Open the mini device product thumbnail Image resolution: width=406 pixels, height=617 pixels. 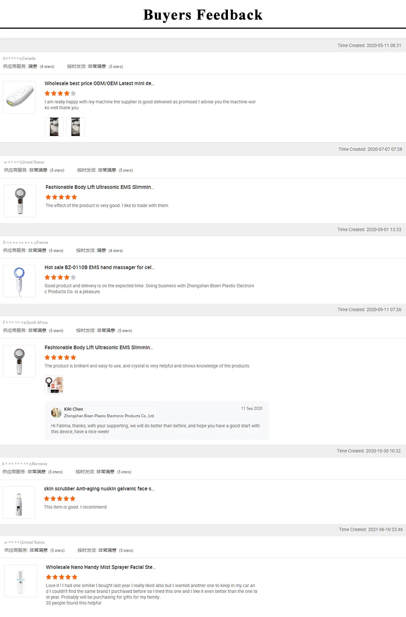19,97
